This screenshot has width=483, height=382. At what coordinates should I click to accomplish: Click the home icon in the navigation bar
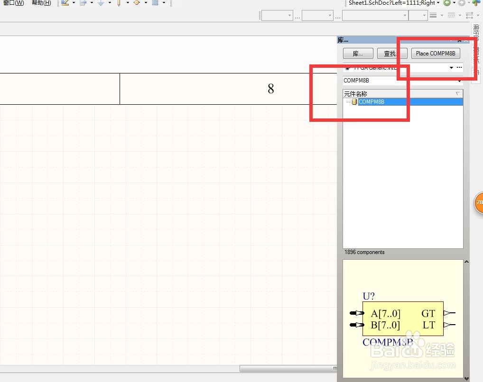tap(476, 3)
